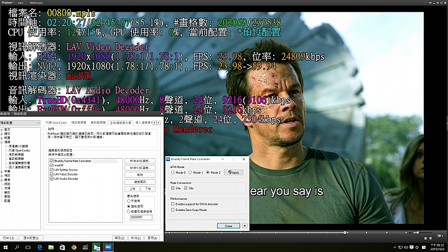Click 下移 move down button
Viewport: 448px width, 252px height.
coord(147,189)
